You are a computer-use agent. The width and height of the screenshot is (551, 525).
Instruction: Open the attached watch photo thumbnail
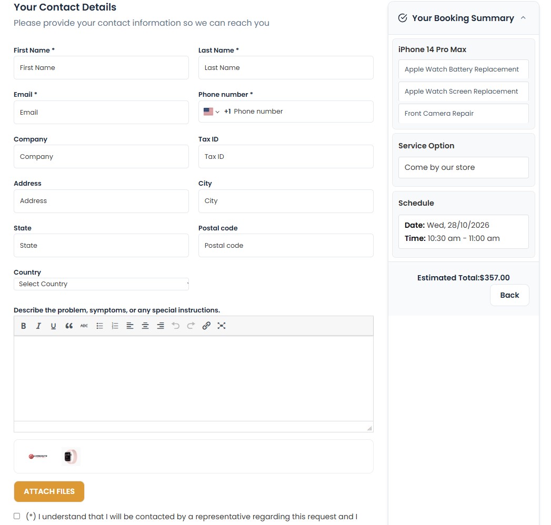click(x=71, y=457)
